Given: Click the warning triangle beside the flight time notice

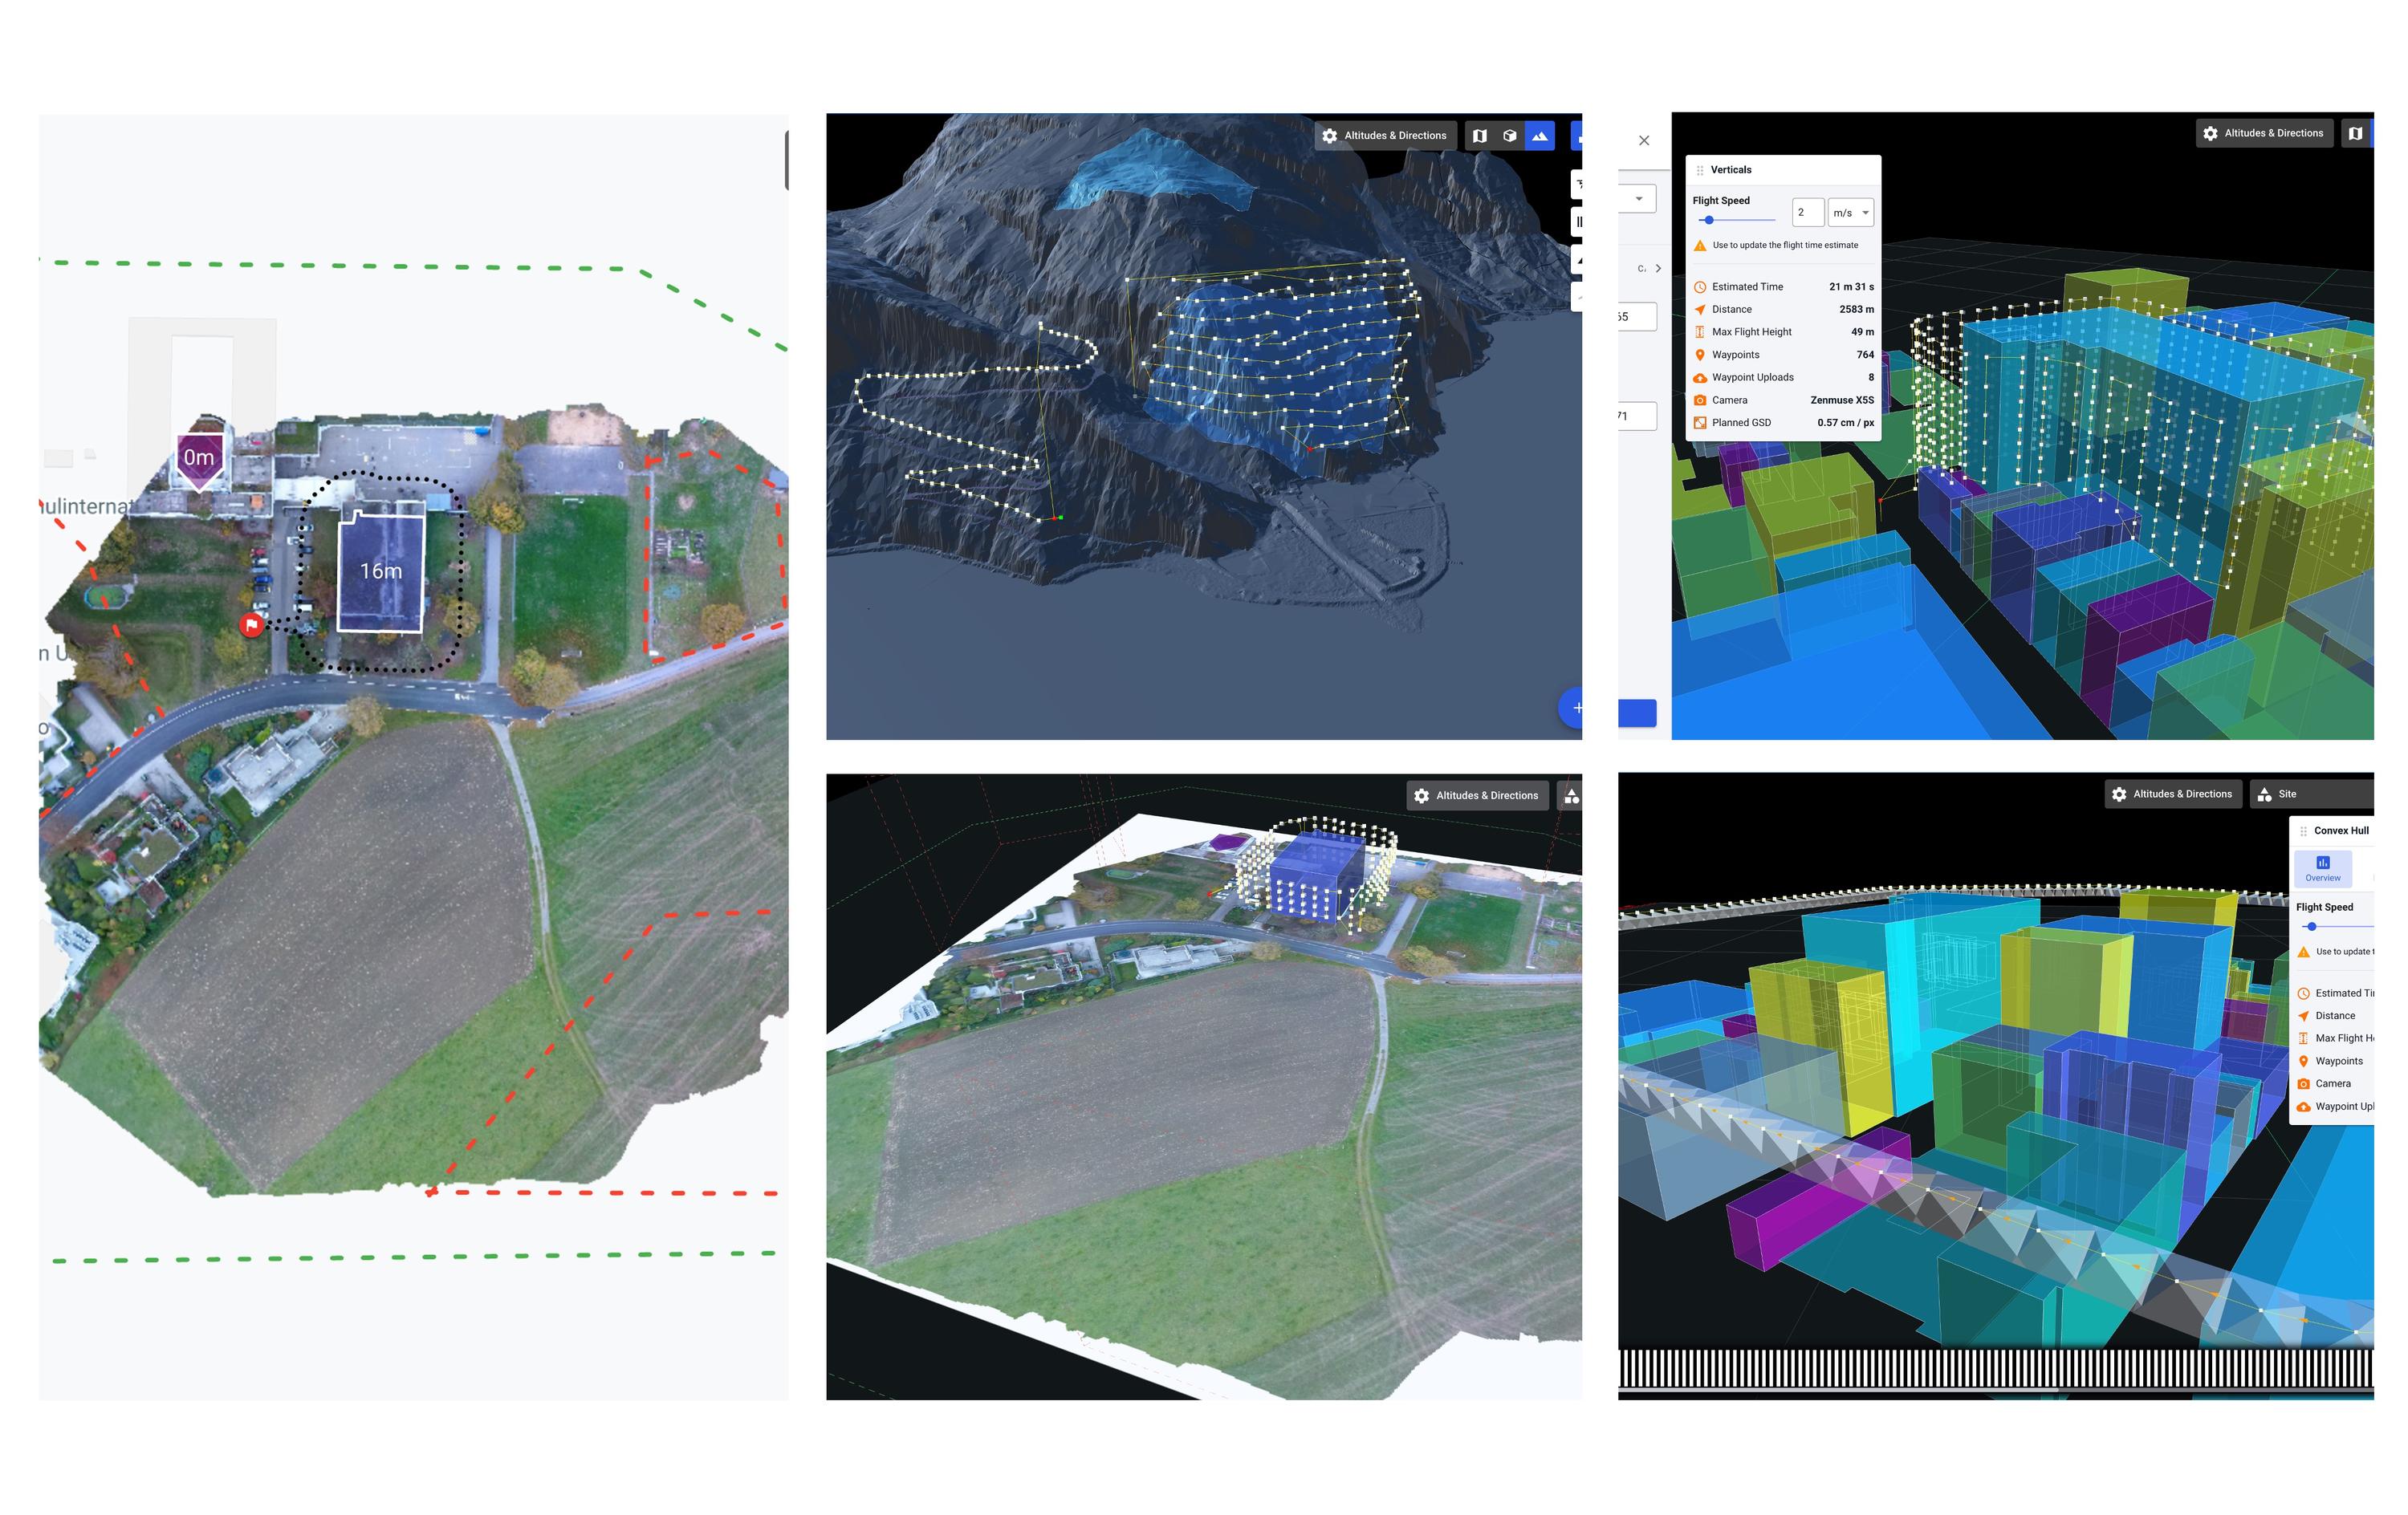Looking at the screenshot, I should tap(1700, 246).
